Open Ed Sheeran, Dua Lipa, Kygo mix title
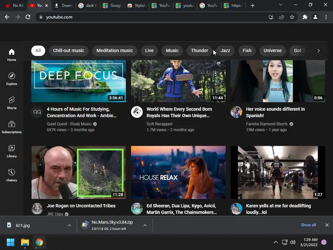Viewport: 333px width, 250px height. coord(181,209)
